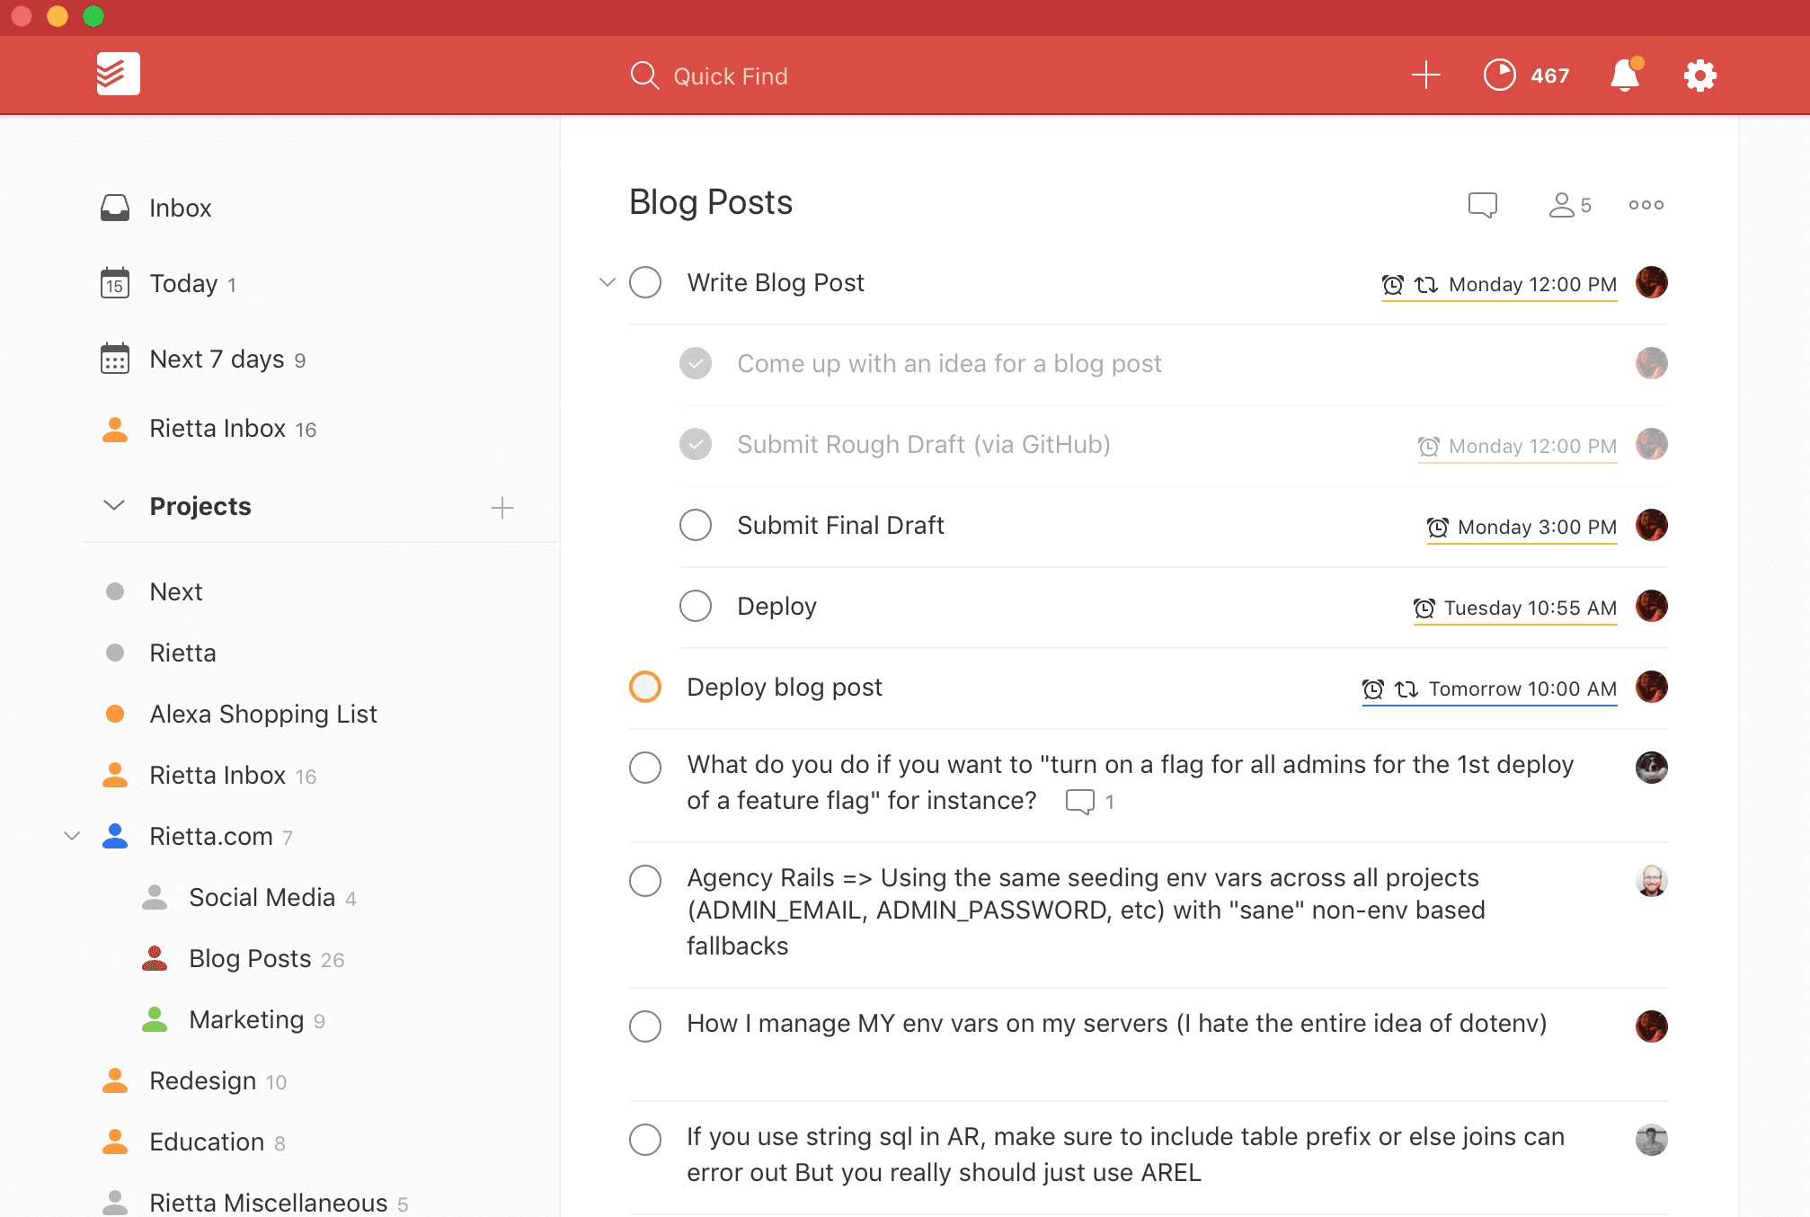Check off the string sql AR task

645,1140
